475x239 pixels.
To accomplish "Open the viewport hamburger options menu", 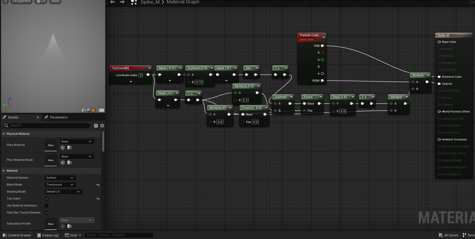I will 5,1.
